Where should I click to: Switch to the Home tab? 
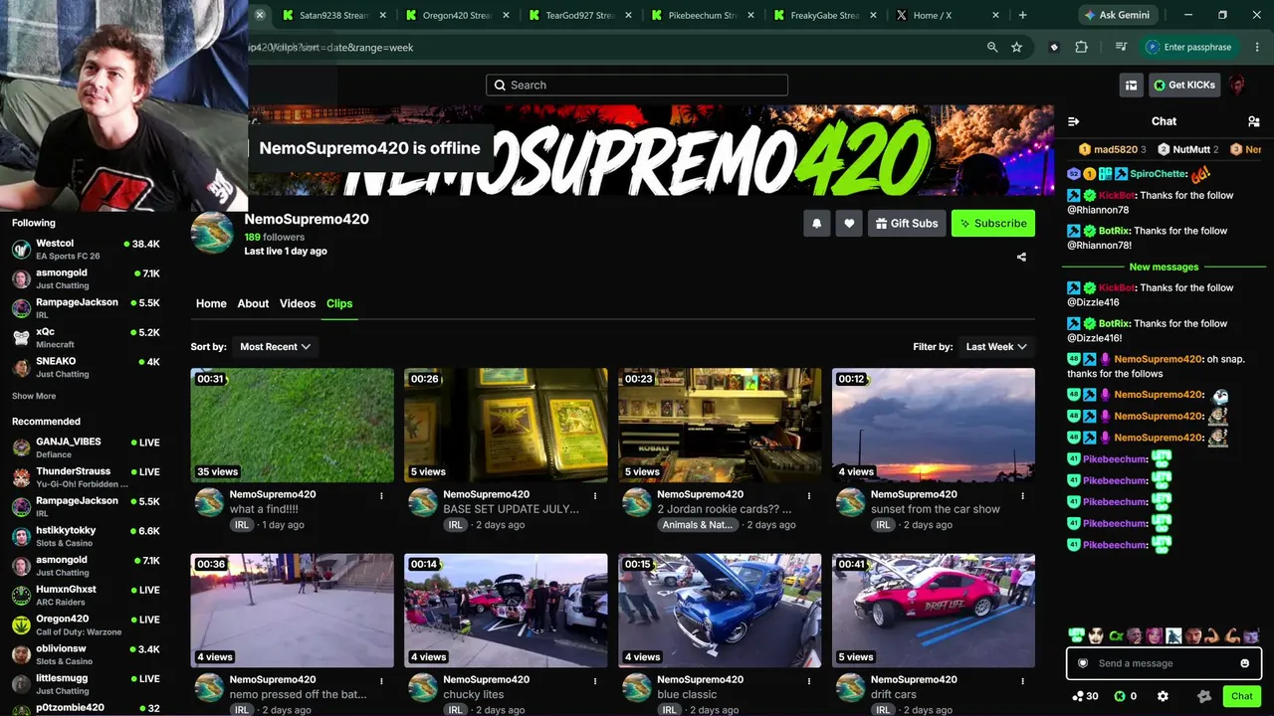click(211, 303)
